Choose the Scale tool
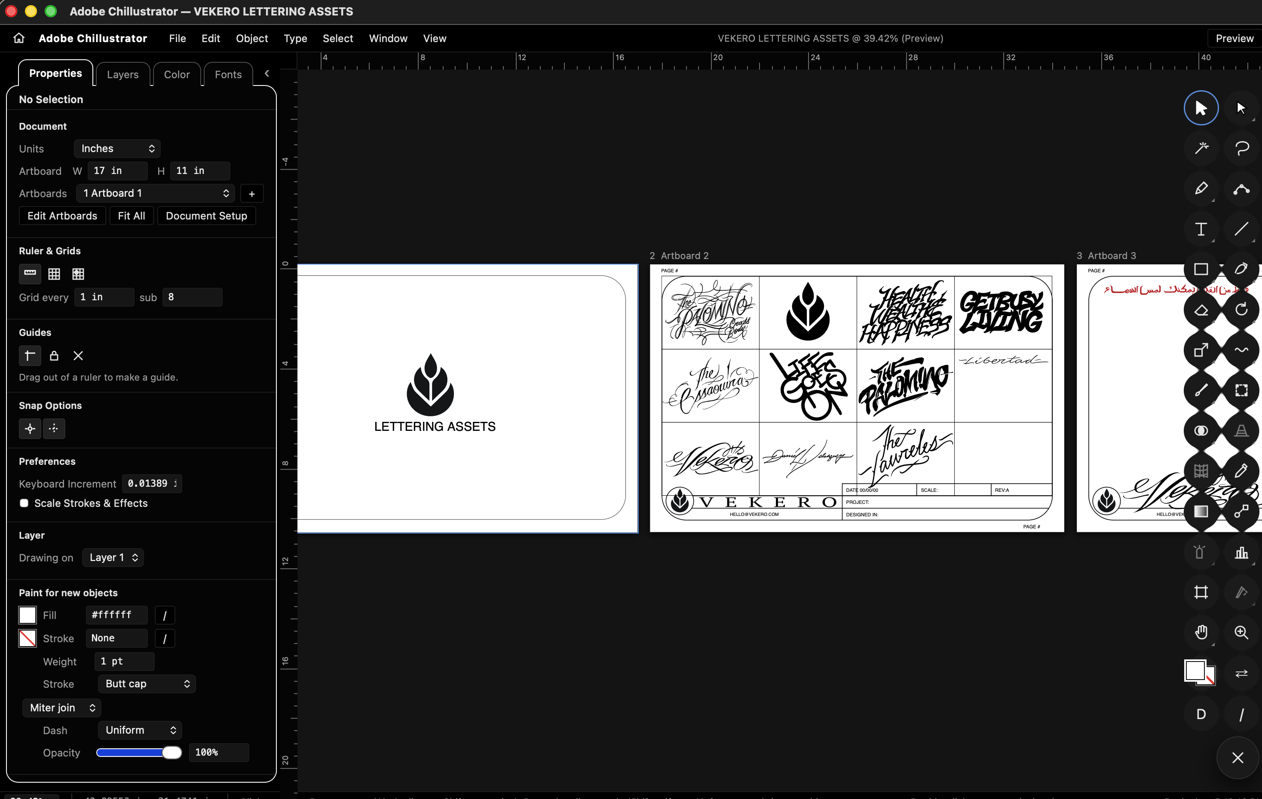Viewport: 1262px width, 799px height. tap(1201, 350)
